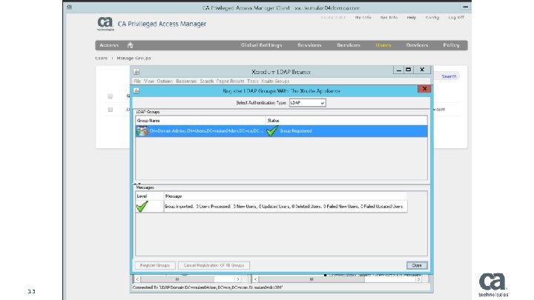This screenshot has height=300, width=534.
Task: Minimize the LDAP Browser window
Action: tap(399, 70)
